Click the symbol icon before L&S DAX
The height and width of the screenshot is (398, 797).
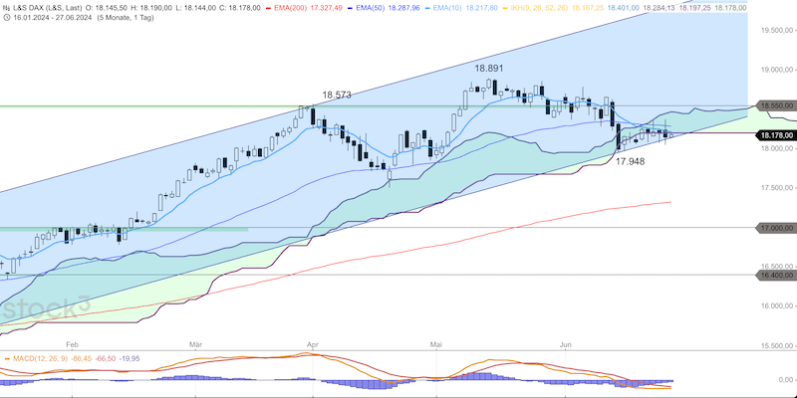coord(5,8)
